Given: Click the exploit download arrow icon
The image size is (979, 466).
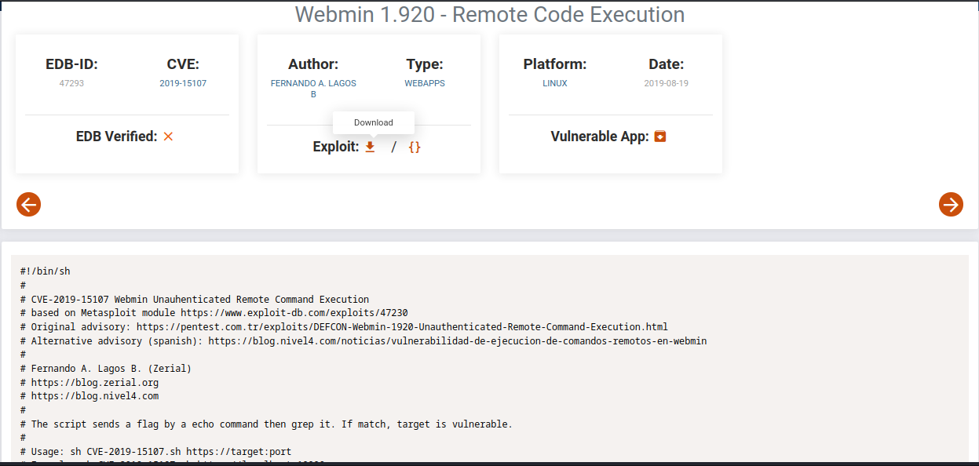Looking at the screenshot, I should [370, 147].
